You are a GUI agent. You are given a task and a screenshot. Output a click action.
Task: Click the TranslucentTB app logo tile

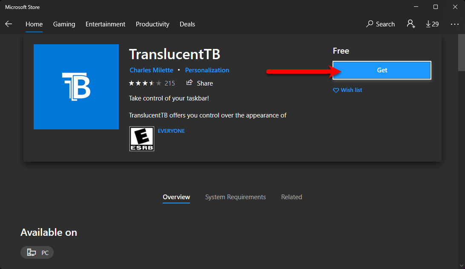coord(76,86)
